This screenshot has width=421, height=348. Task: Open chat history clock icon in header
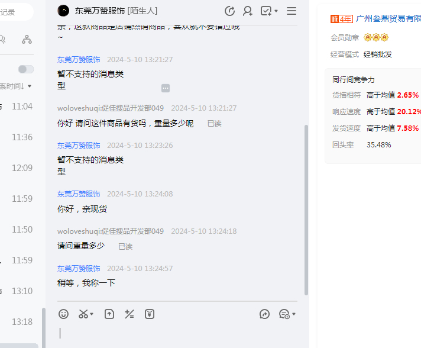tap(229, 11)
